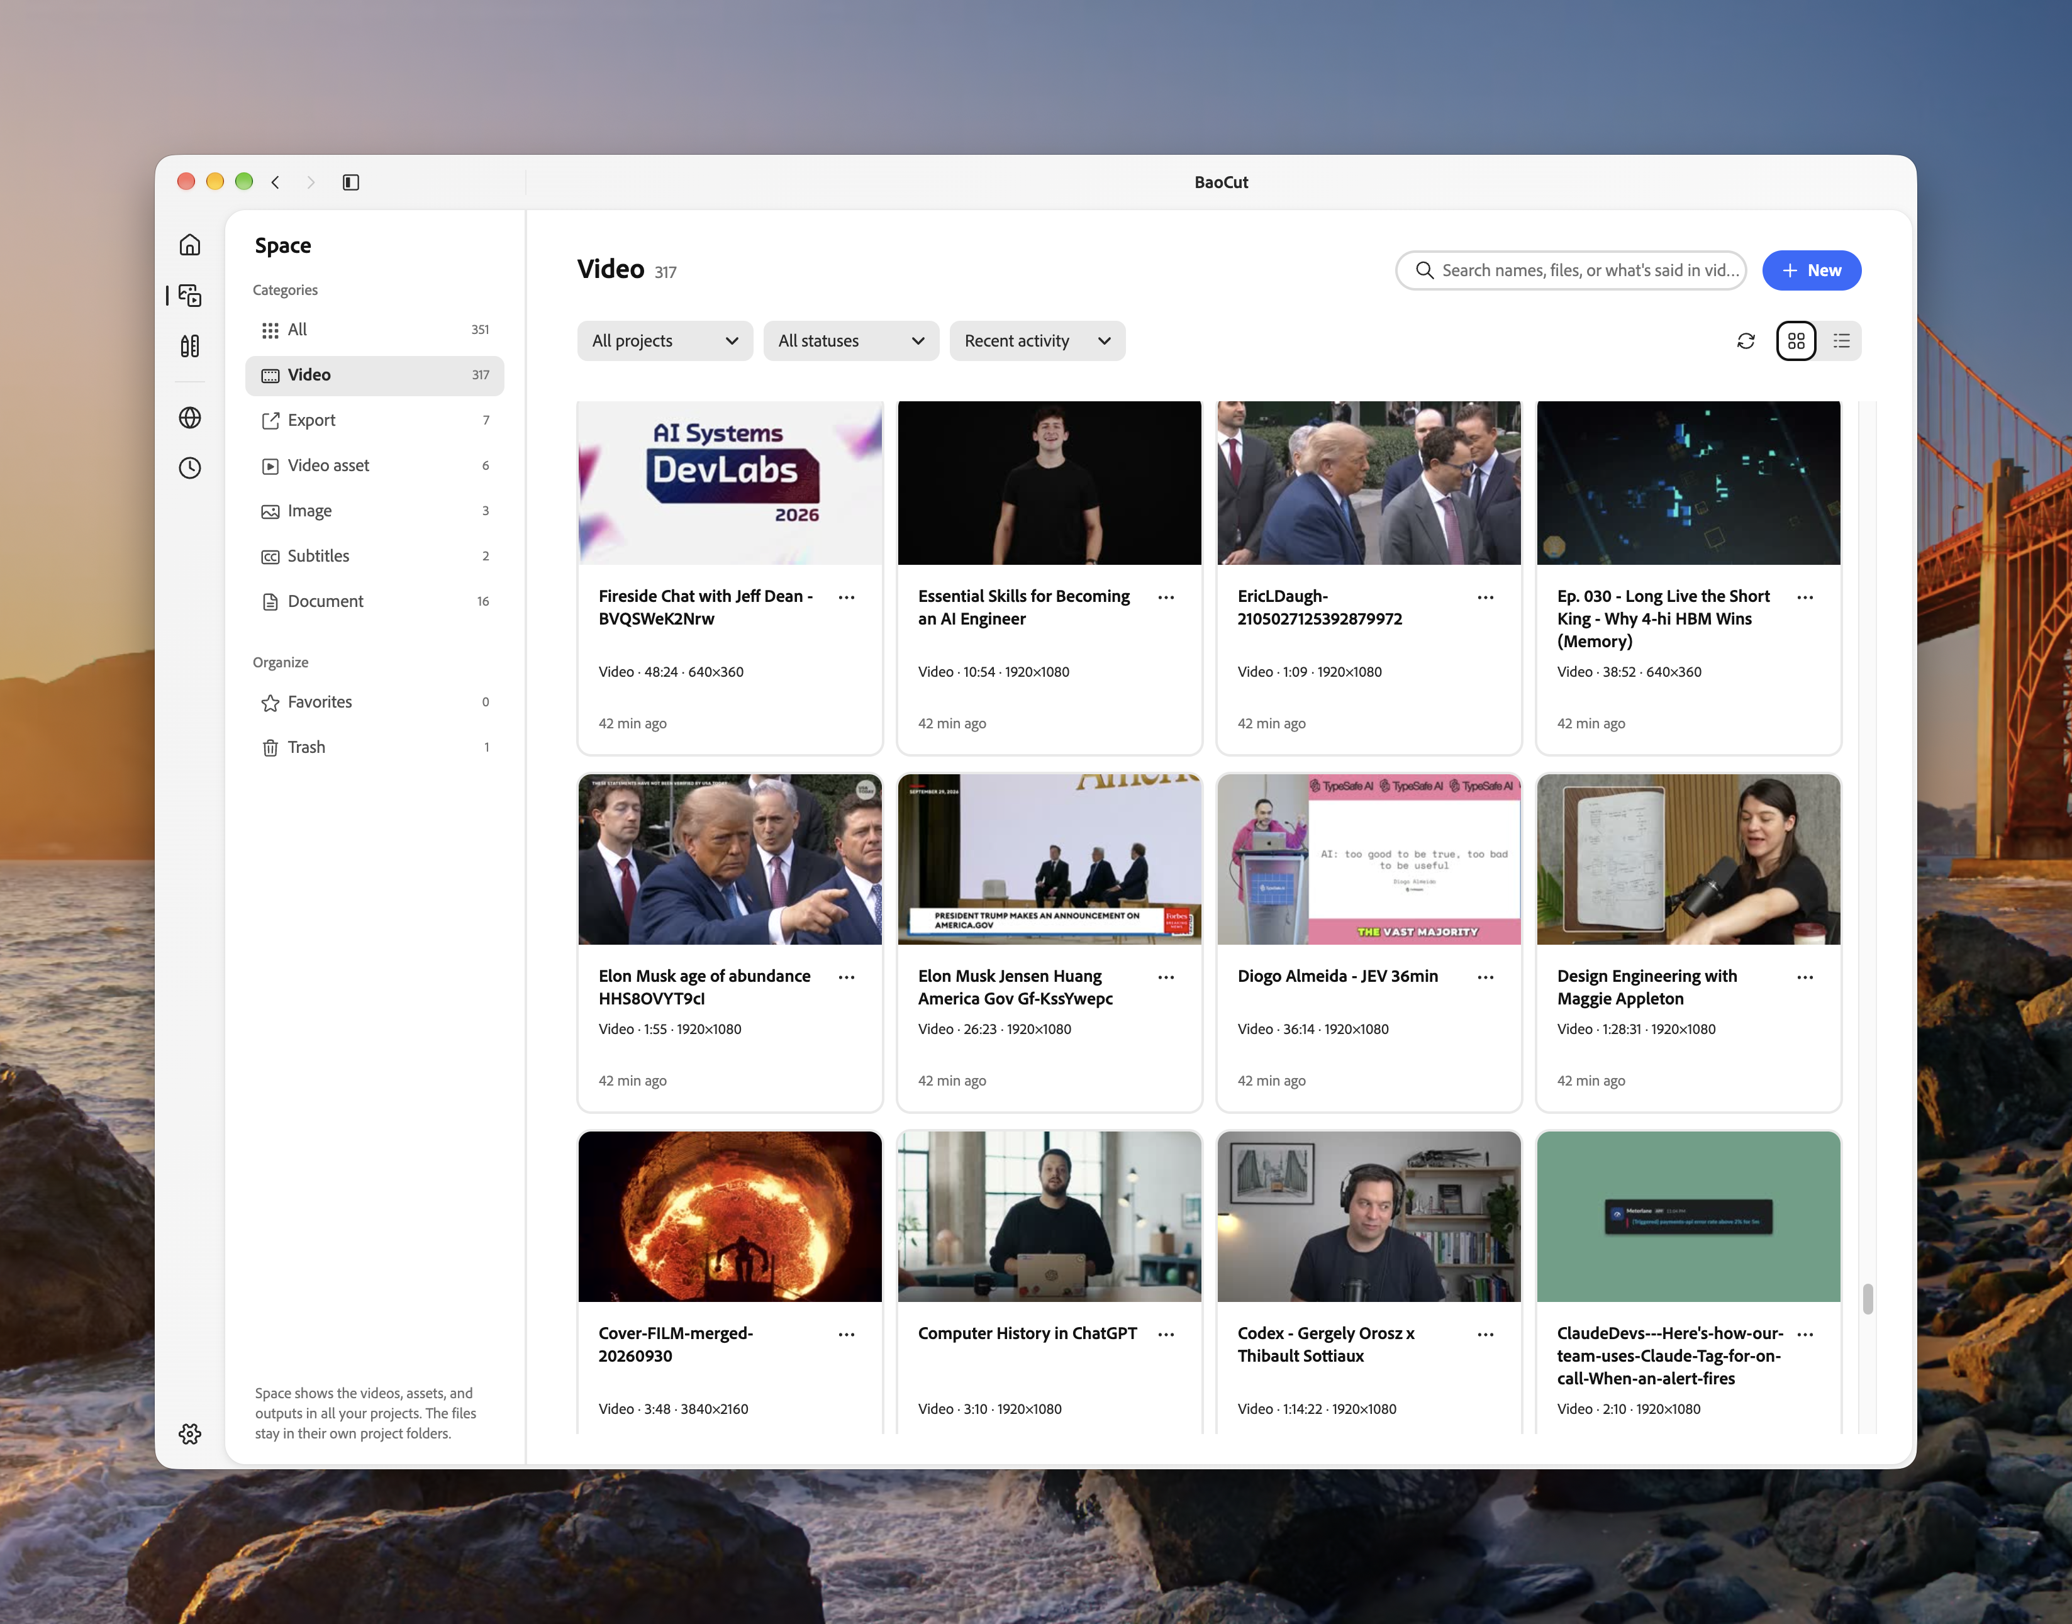Open the globe icon in the left rail
The height and width of the screenshot is (1624, 2072).
(190, 418)
